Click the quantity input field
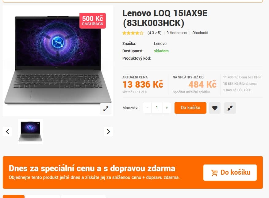 [x=157, y=108]
